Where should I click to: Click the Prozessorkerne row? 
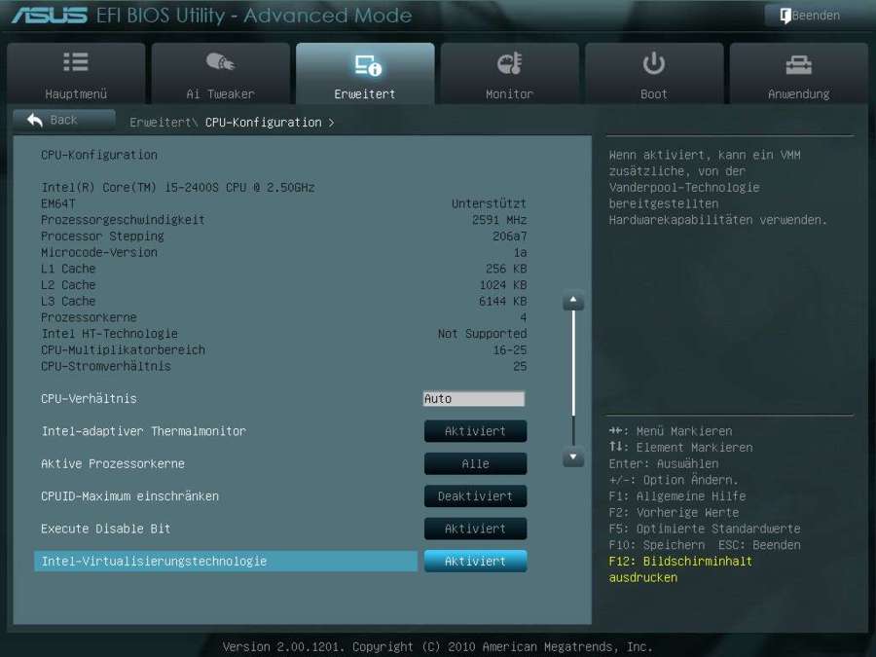pyautogui.click(x=284, y=317)
